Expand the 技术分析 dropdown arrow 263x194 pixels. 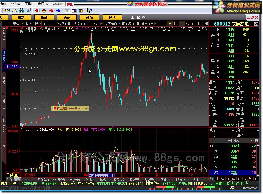coord(40,24)
